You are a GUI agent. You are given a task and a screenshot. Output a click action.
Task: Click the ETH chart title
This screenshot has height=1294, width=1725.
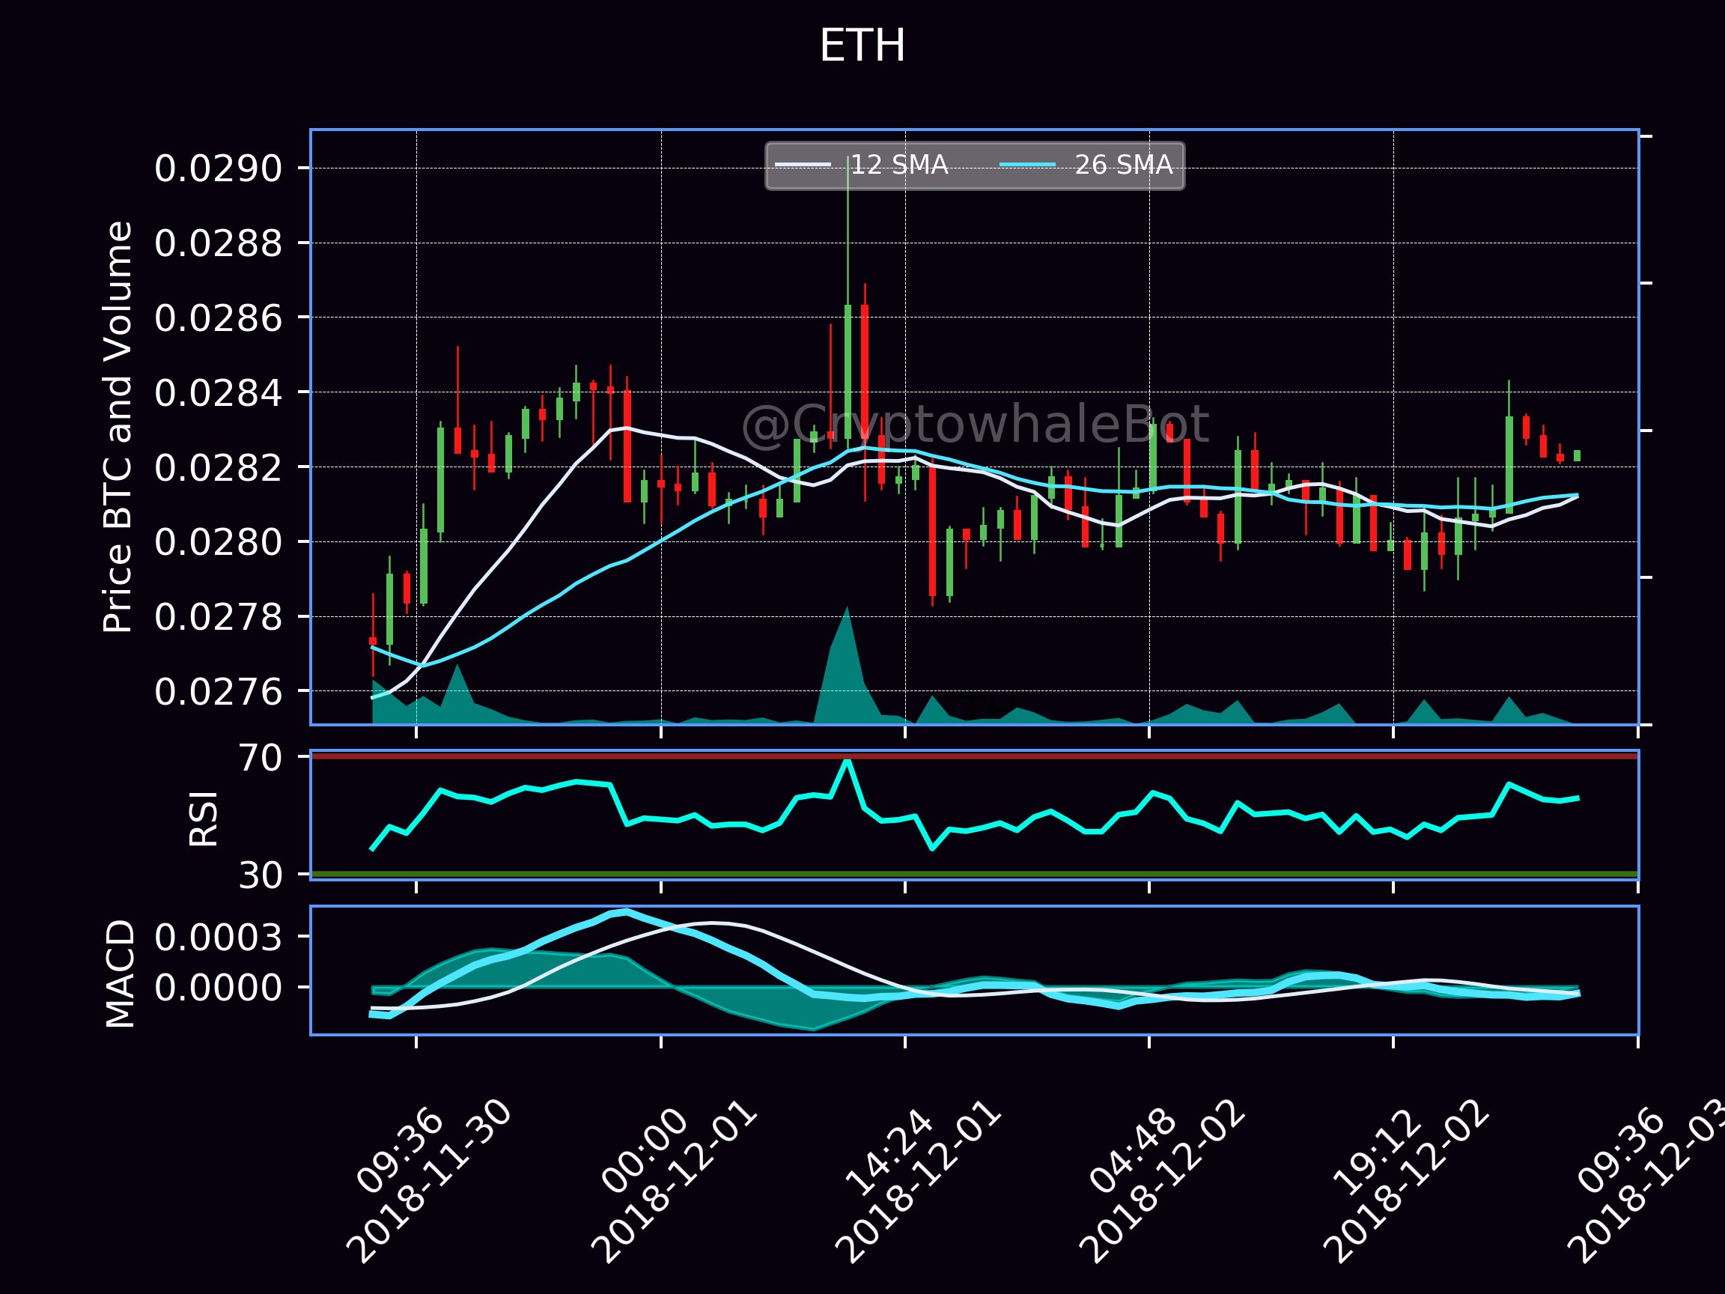862,46
